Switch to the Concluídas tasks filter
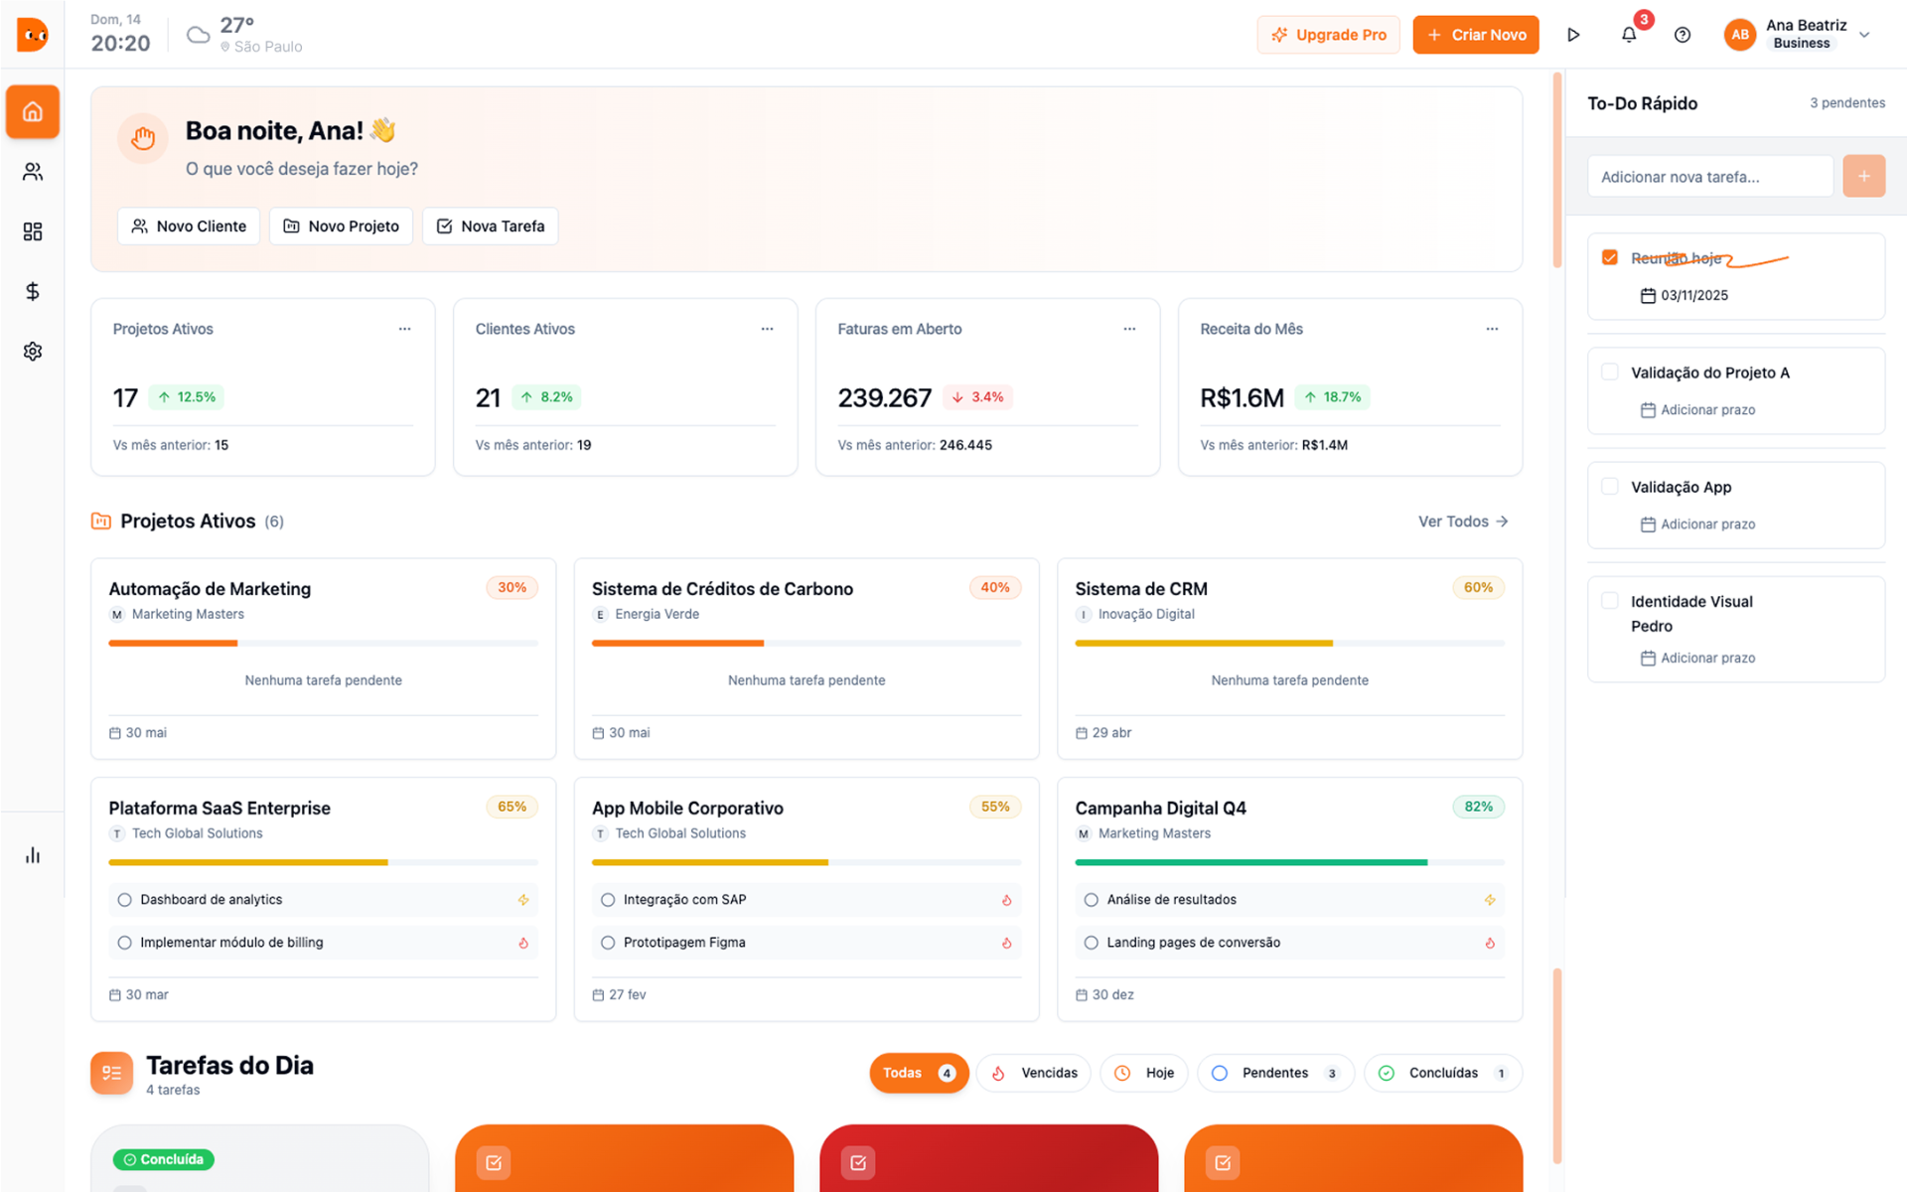 point(1442,1073)
